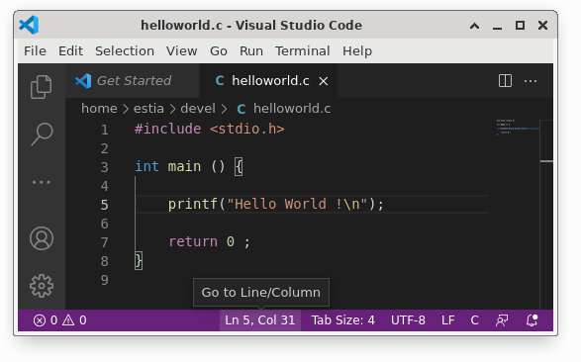Open the Terminal menu
The width and height of the screenshot is (581, 362).
pos(302,50)
